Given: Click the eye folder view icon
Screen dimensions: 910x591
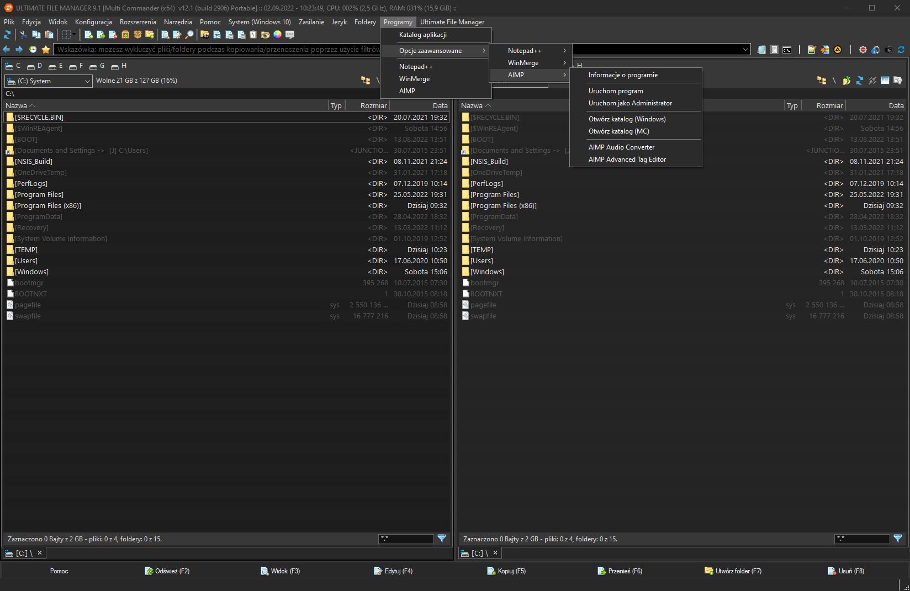Looking at the screenshot, I should click(266, 35).
